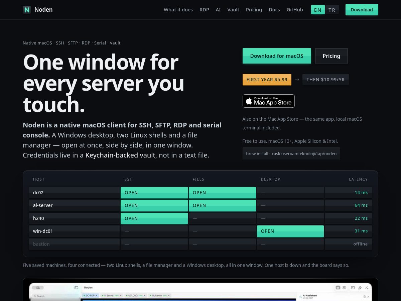Follow the Keychain-backed vault link
The width and height of the screenshot is (401, 301).
point(120,155)
